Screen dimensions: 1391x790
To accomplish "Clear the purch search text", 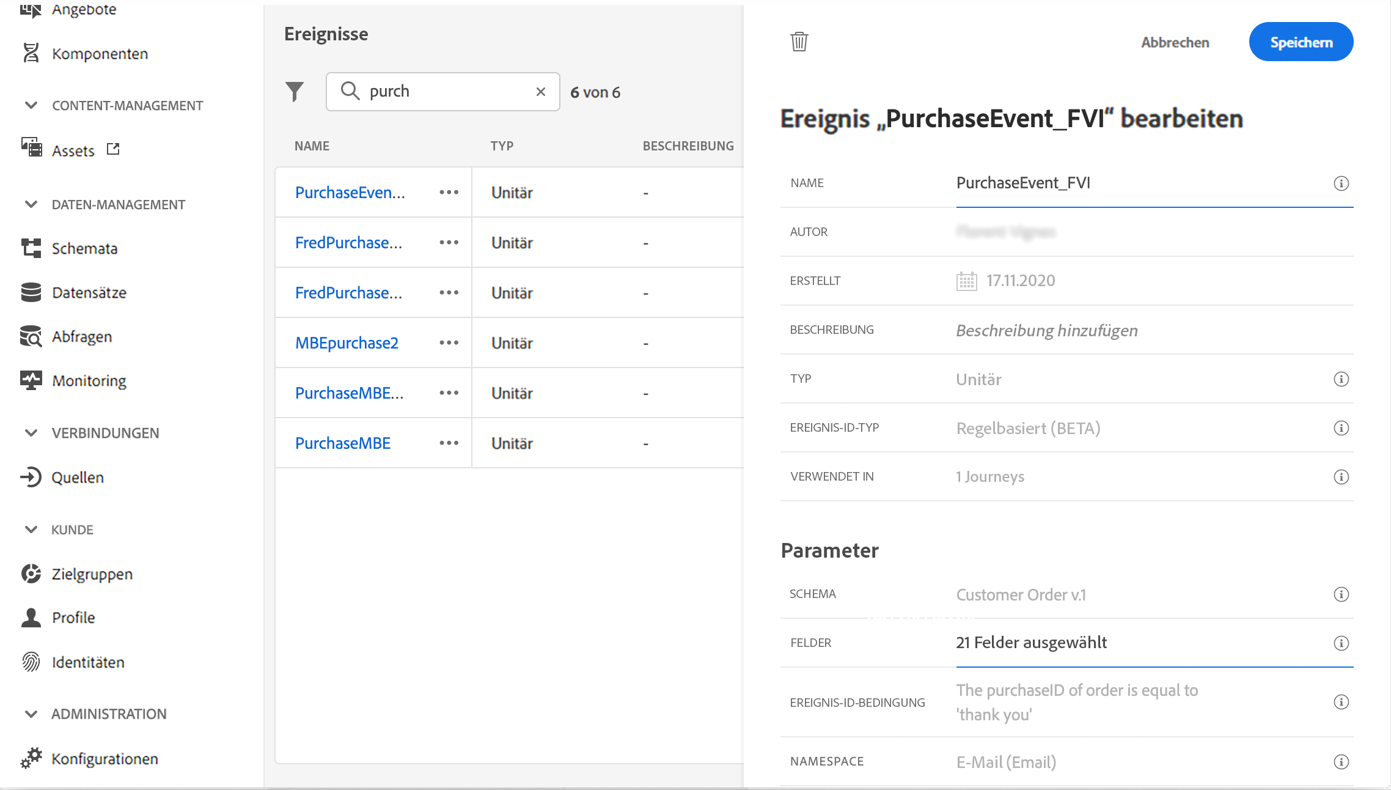I will click(540, 92).
